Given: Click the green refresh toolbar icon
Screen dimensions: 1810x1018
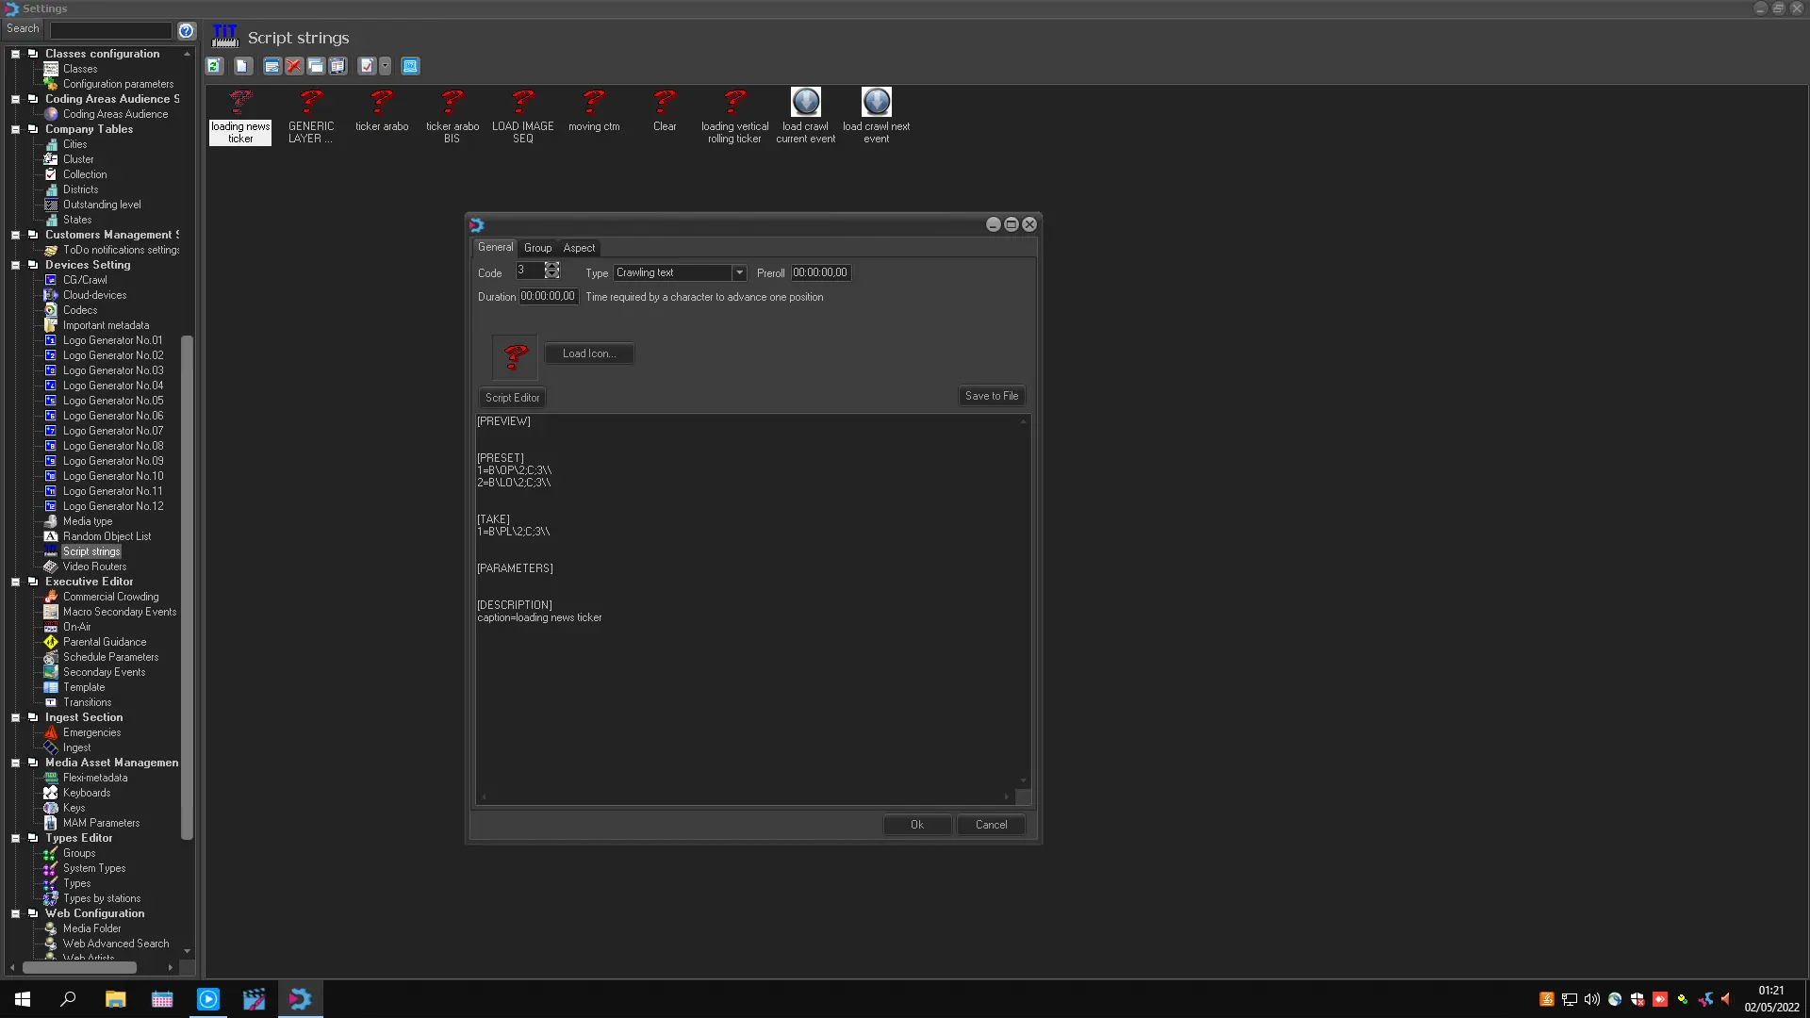Looking at the screenshot, I should point(214,66).
